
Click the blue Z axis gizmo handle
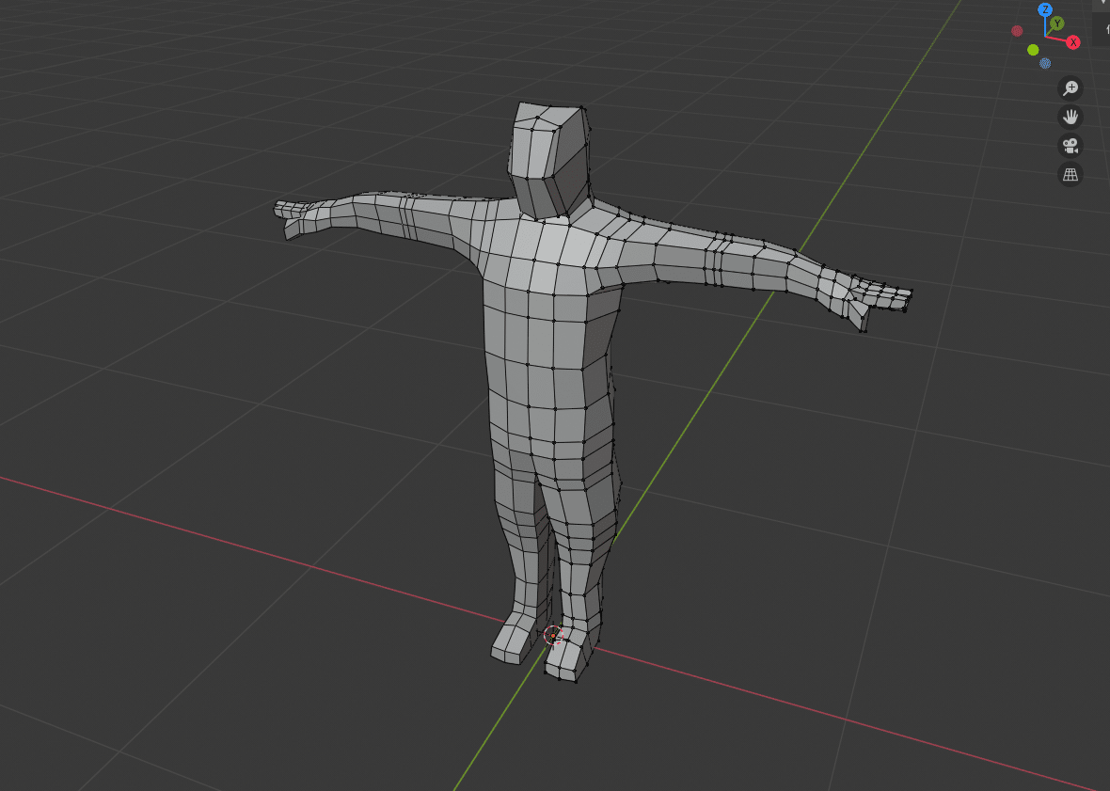1045,10
